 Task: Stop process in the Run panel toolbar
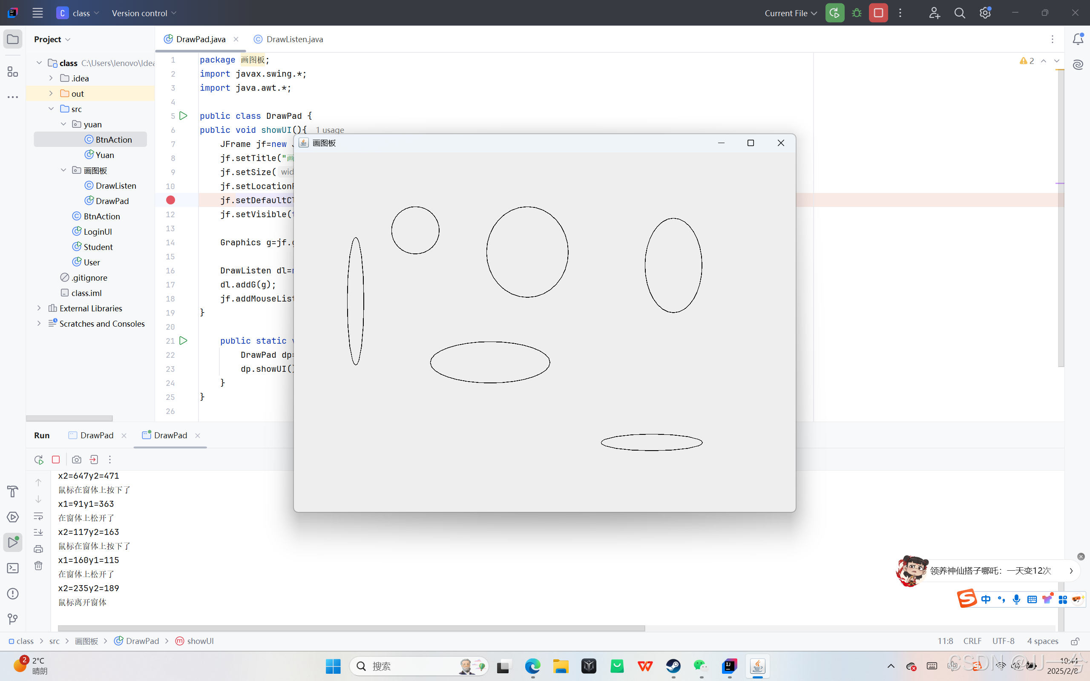pos(56,460)
